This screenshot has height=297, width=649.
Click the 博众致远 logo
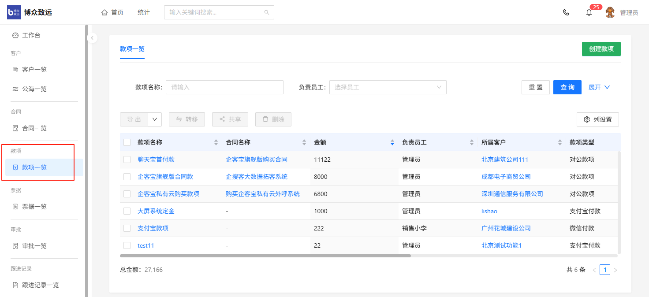pos(30,12)
